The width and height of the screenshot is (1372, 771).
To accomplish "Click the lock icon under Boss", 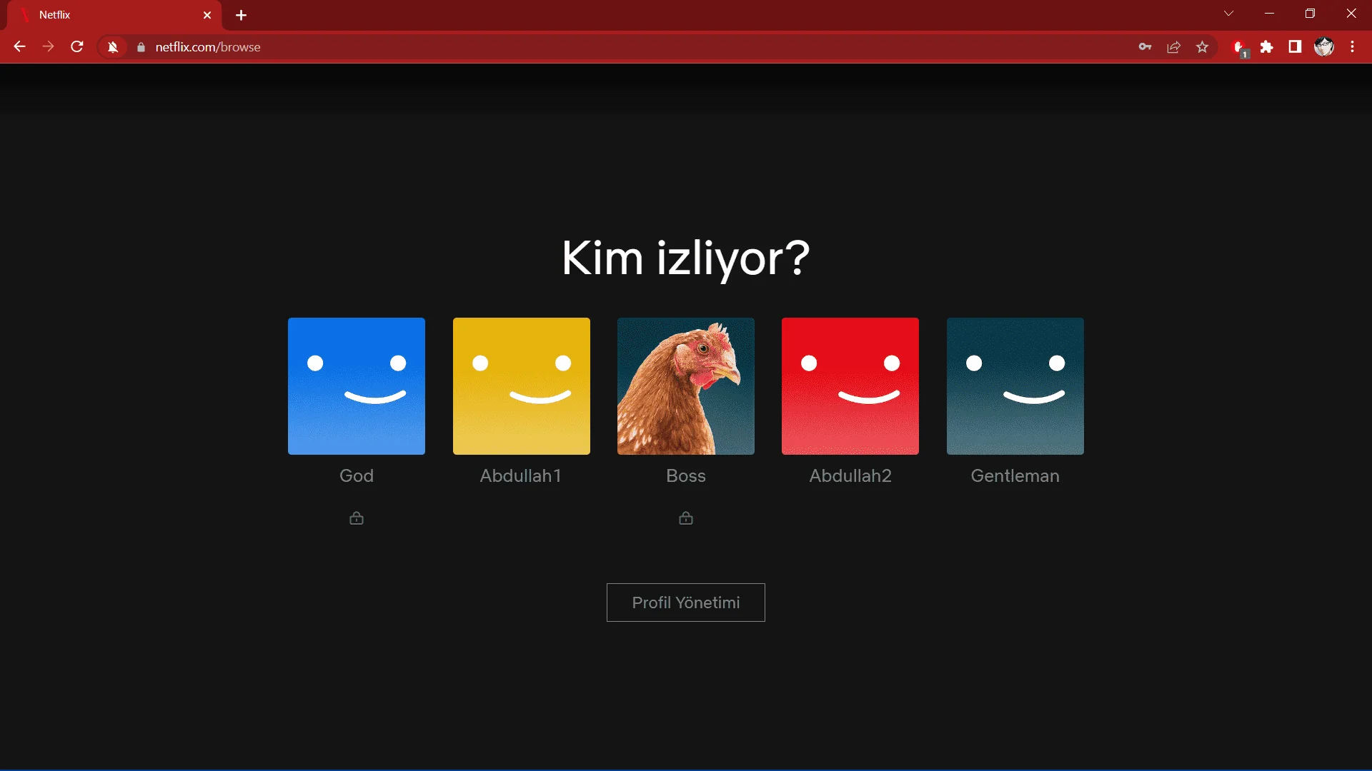I will point(686,518).
